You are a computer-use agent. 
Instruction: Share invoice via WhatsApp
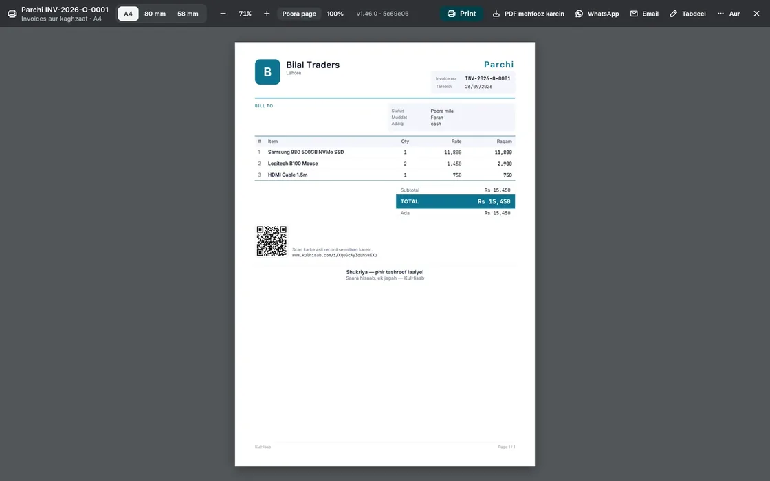tap(597, 14)
